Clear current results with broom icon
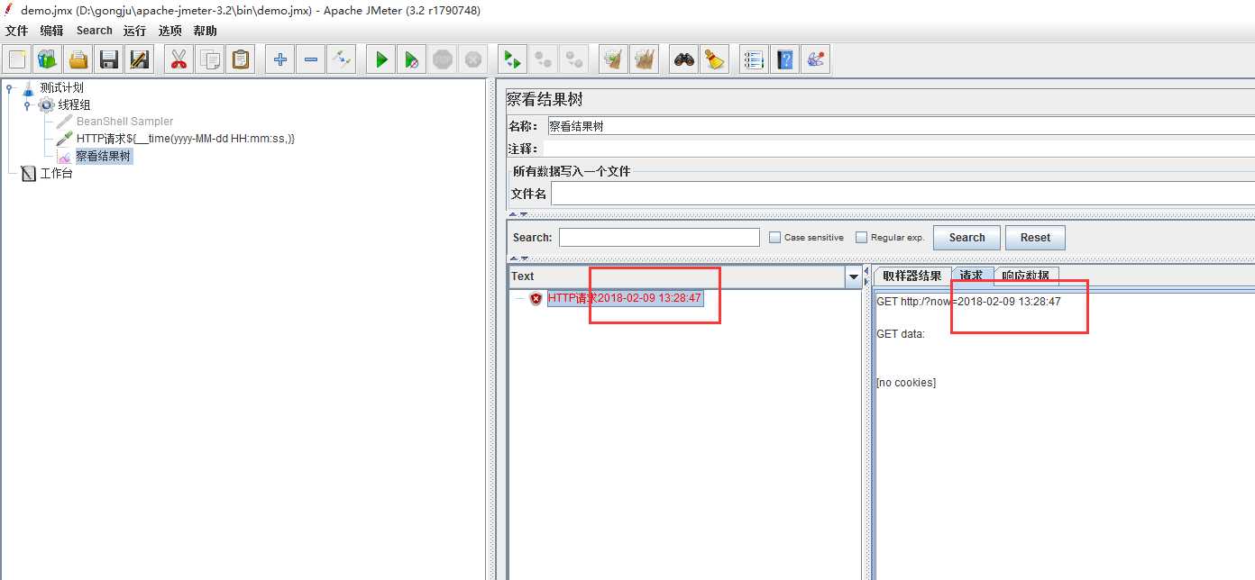1255x580 pixels. [613, 59]
